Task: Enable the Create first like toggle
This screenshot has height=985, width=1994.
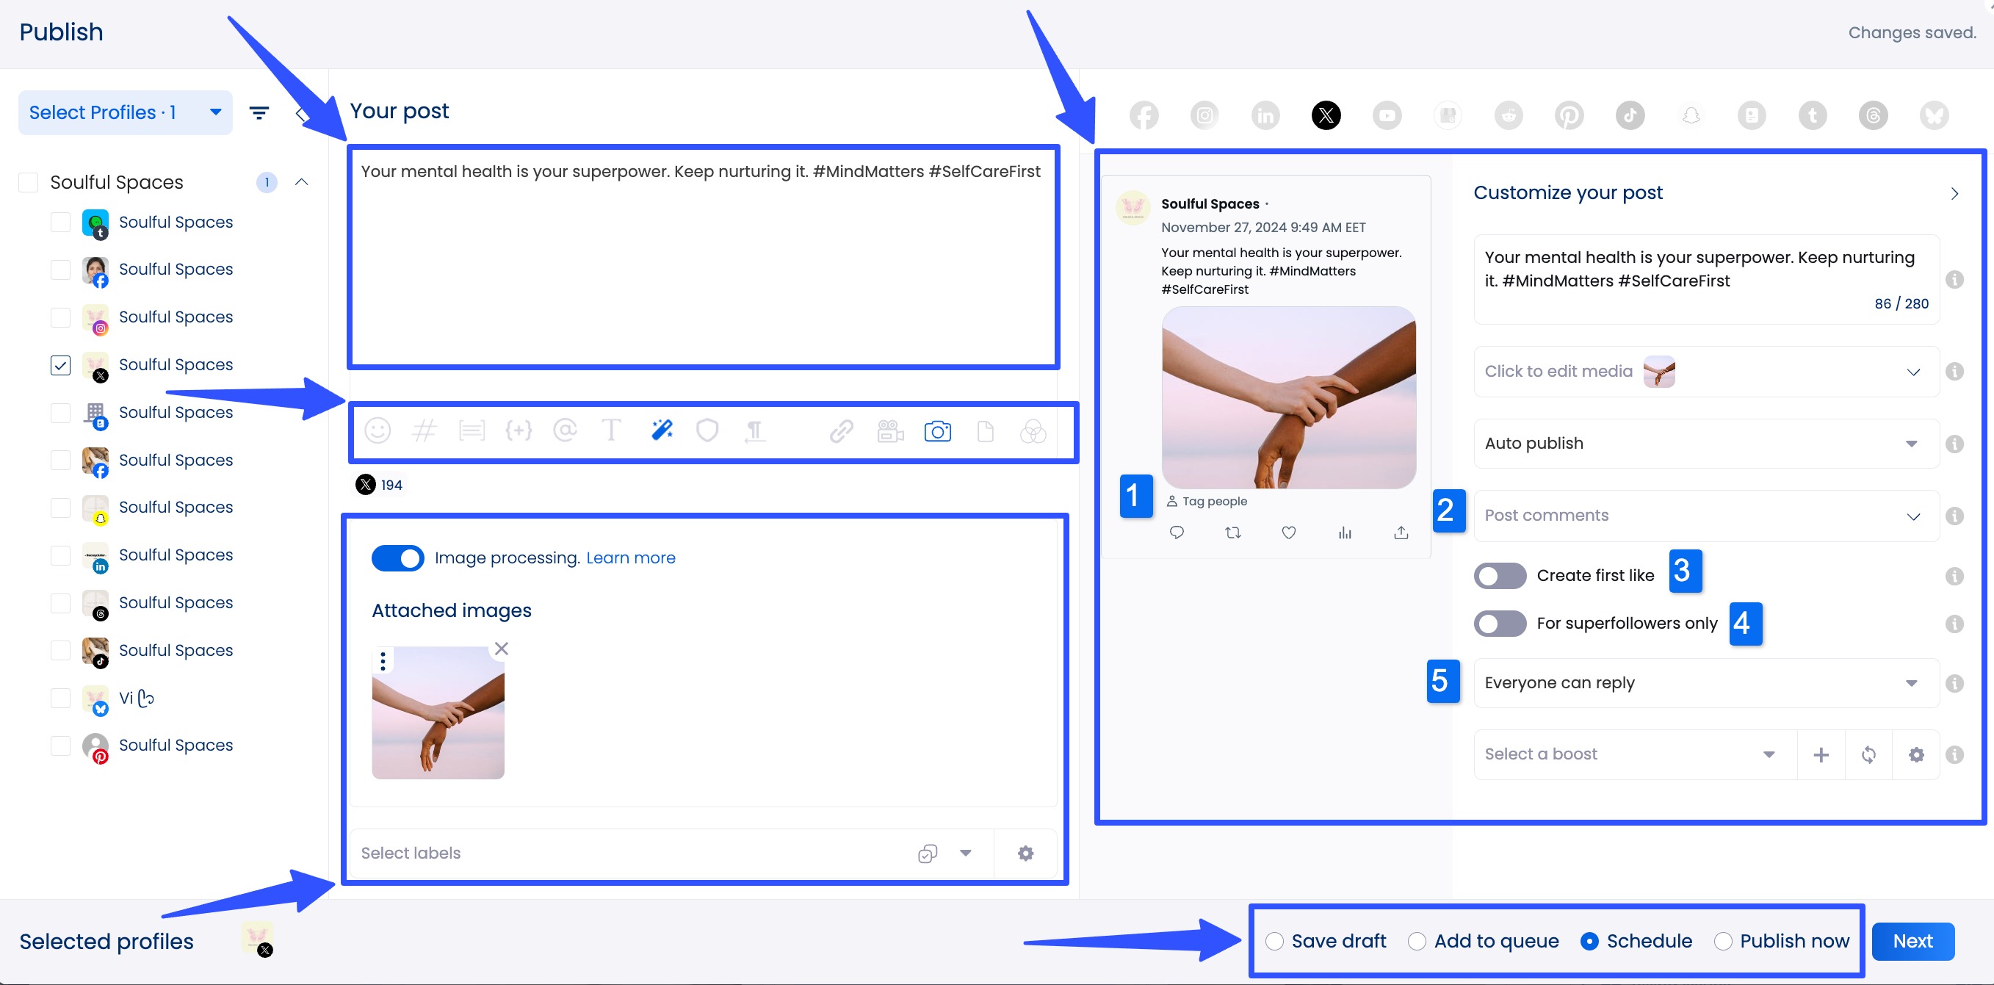Action: tap(1500, 575)
